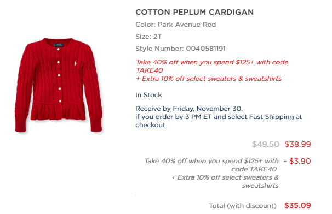Viewport: 332px width, 214px height.
Task: Click the gray Extra 10% off sweatshirts line
Action: click(x=225, y=181)
